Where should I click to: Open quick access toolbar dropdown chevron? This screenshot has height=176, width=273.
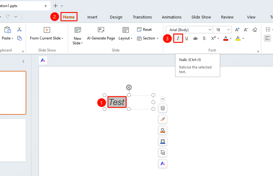[x=16, y=17]
